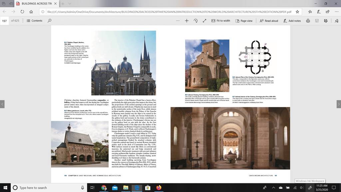This screenshot has width=341, height=192.
Task: Go to next page arrow on right edge
Action: [339, 104]
